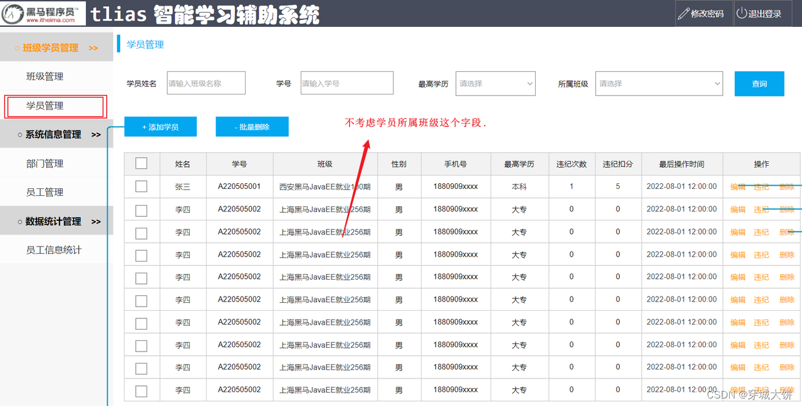Open 员工信息统计 from the sidebar

(x=54, y=250)
